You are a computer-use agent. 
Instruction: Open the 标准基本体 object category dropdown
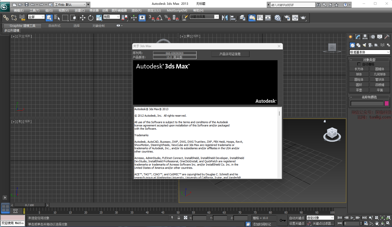click(x=370, y=52)
